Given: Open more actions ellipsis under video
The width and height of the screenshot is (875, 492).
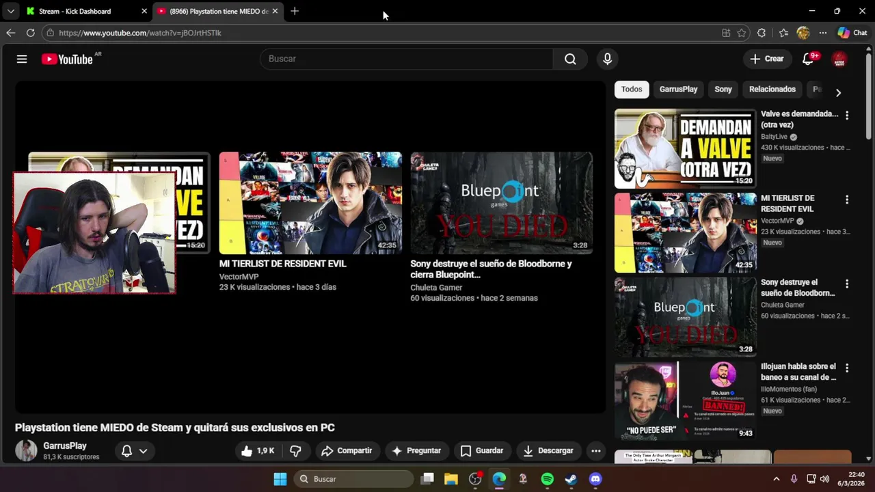Looking at the screenshot, I should coord(596,451).
